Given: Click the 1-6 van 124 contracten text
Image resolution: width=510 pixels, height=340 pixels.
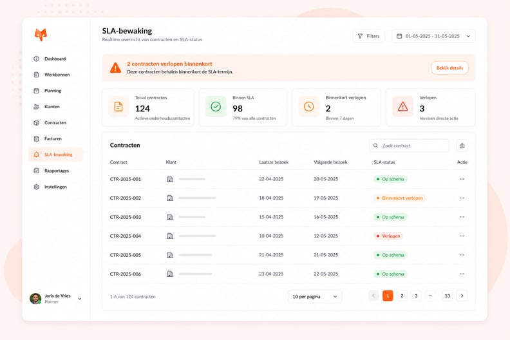Looking at the screenshot, I should tap(133, 297).
